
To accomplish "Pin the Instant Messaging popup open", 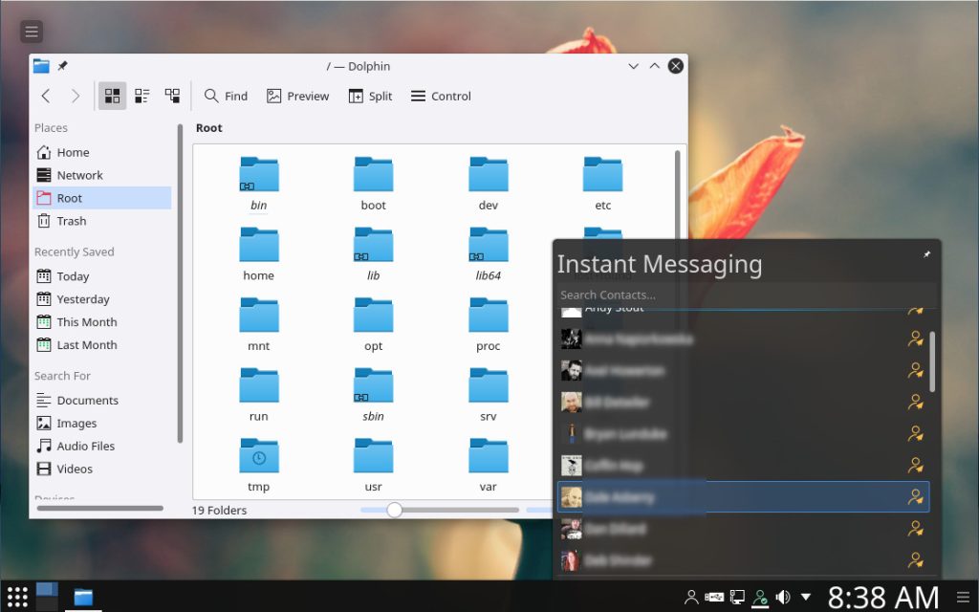I will pos(925,254).
